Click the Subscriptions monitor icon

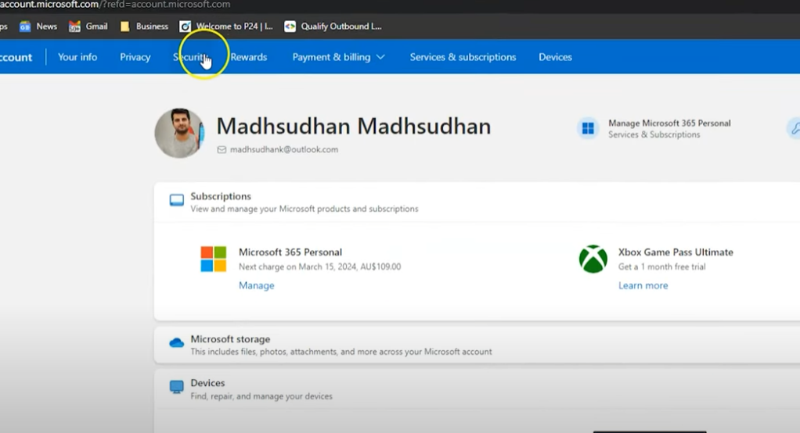[177, 201]
